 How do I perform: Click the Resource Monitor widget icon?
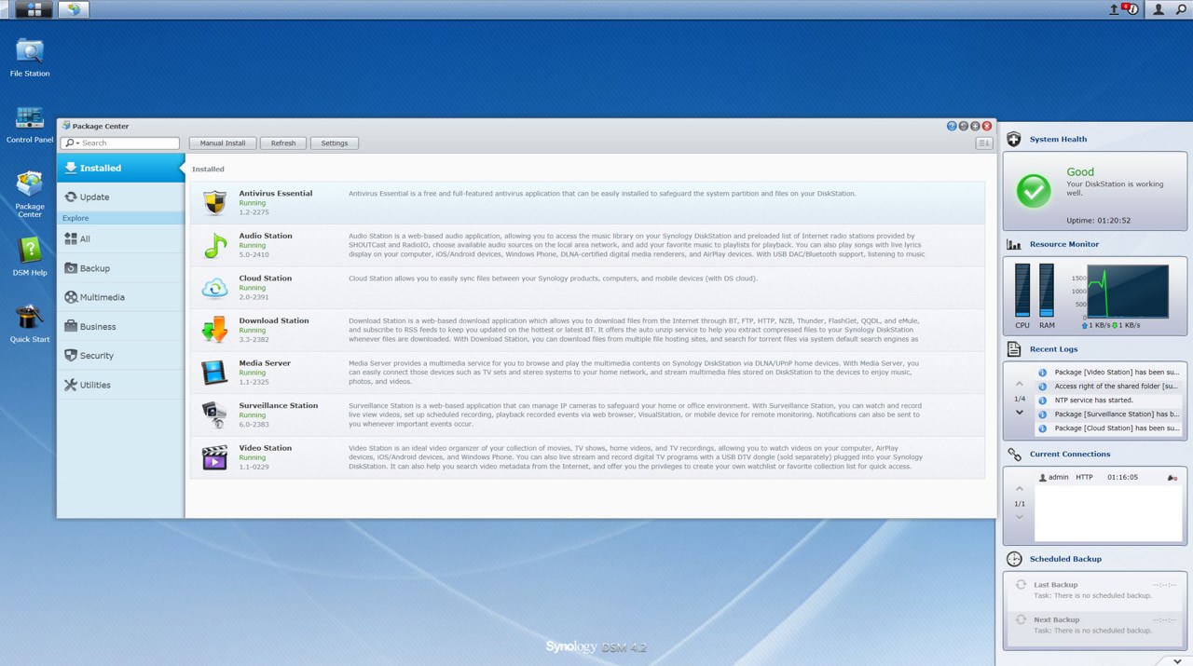[x=1014, y=245]
